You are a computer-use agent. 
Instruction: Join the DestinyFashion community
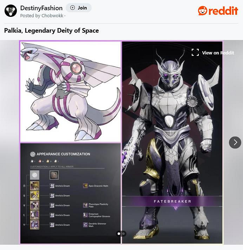(79, 8)
